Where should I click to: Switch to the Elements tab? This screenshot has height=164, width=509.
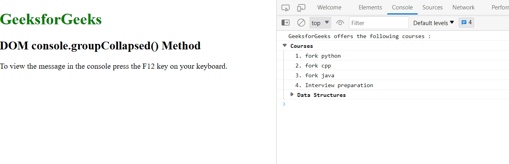click(370, 7)
